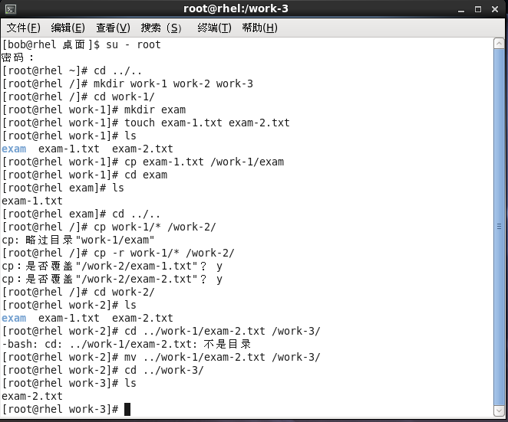Click the 'cd work-2/' command line
This screenshot has height=422, width=508.
78,293
